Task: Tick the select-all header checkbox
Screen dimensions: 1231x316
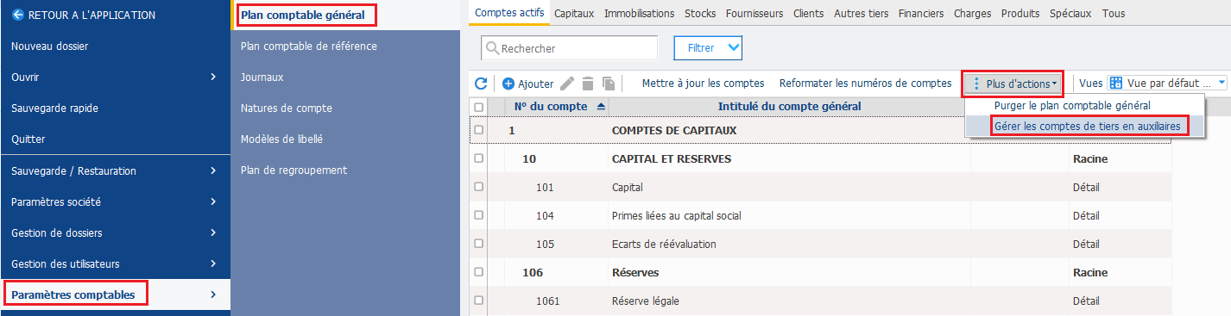Action: click(479, 107)
